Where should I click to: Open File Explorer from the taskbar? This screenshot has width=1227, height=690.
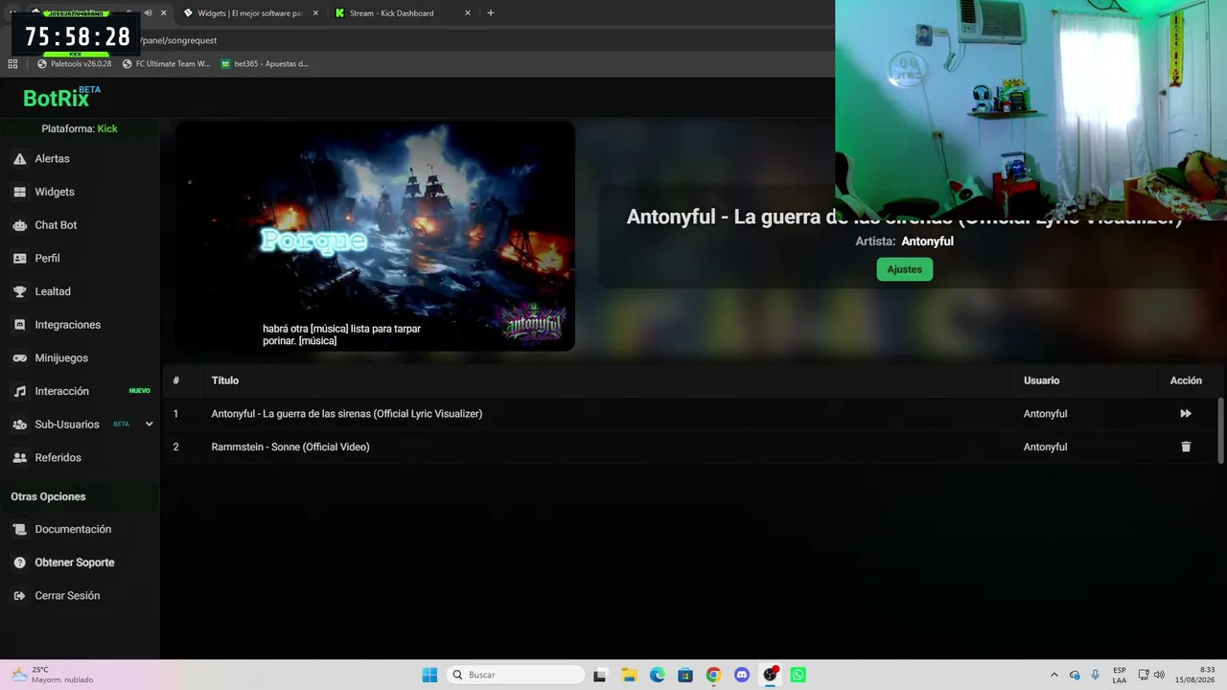[x=629, y=675]
